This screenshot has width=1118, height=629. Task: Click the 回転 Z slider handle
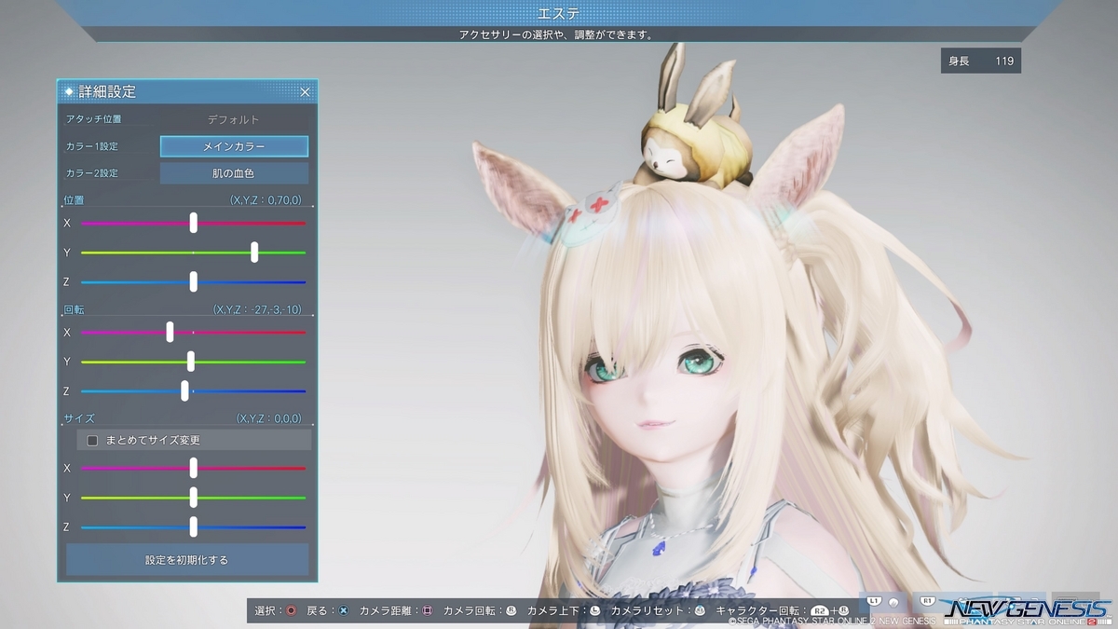click(184, 391)
